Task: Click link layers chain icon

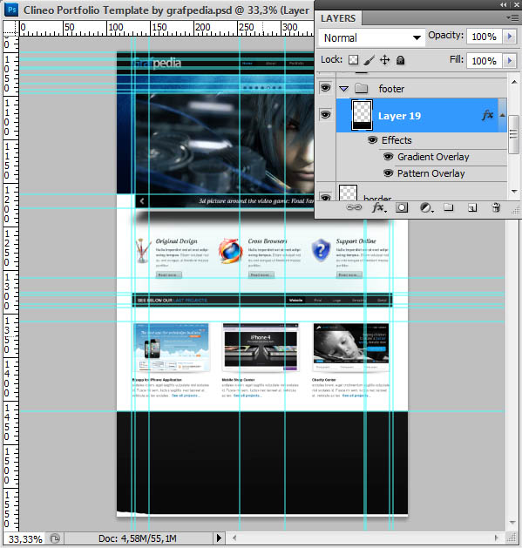Action: (x=354, y=207)
